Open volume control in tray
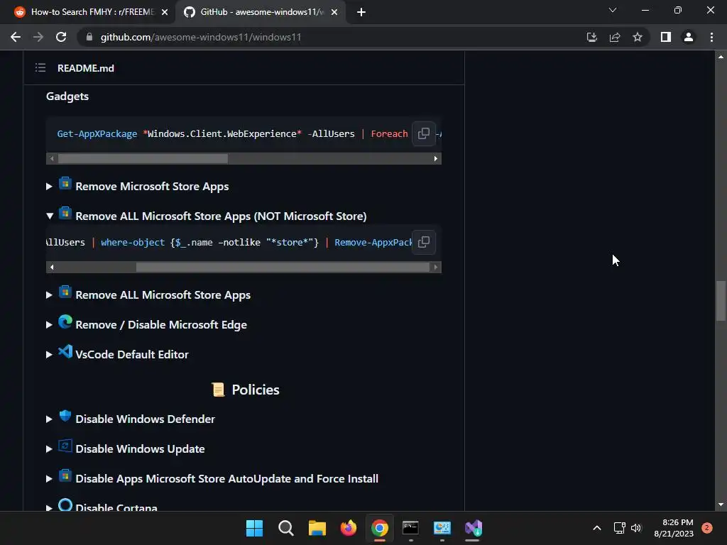Screen dimensions: 727x545 coord(636,528)
